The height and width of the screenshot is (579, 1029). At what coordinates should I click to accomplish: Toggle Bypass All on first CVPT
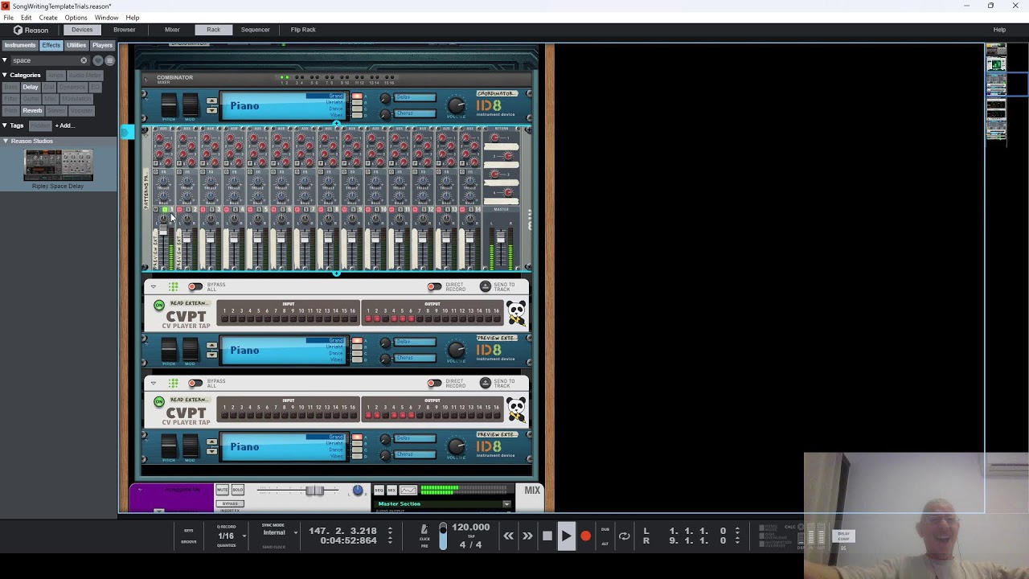tap(195, 286)
